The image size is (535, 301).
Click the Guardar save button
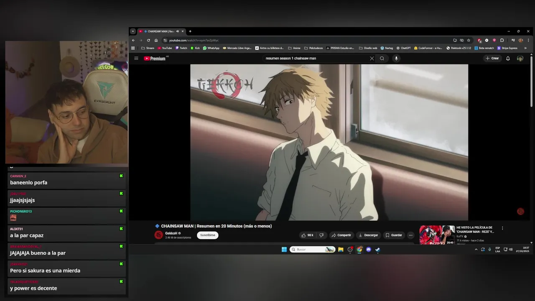(394, 235)
